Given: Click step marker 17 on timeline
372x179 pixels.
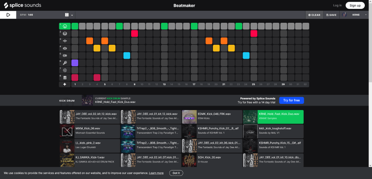Looking at the screenshot, I should 194,85.
